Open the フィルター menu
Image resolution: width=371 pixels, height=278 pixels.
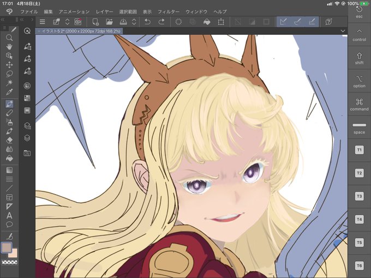click(169, 11)
